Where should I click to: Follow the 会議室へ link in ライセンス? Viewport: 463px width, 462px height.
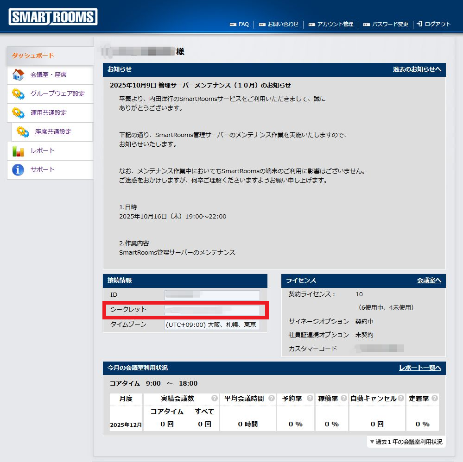point(429,281)
